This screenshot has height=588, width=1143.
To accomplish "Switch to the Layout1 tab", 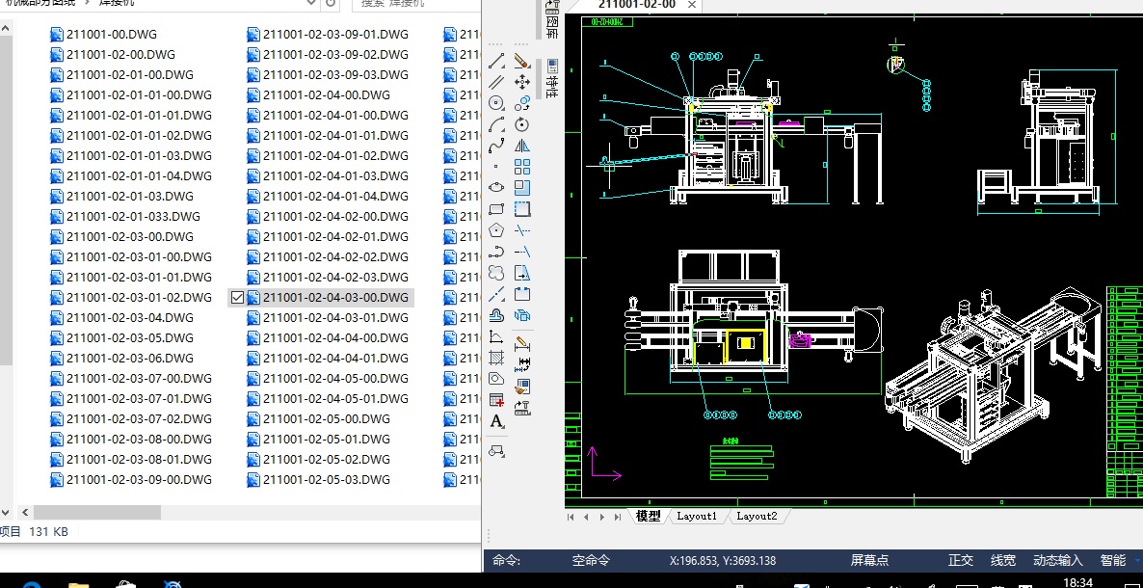I will (x=697, y=516).
